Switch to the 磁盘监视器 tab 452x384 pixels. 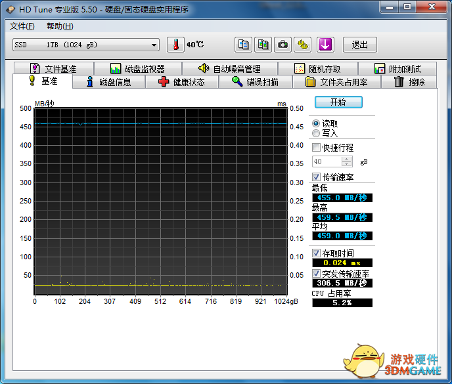(x=138, y=68)
